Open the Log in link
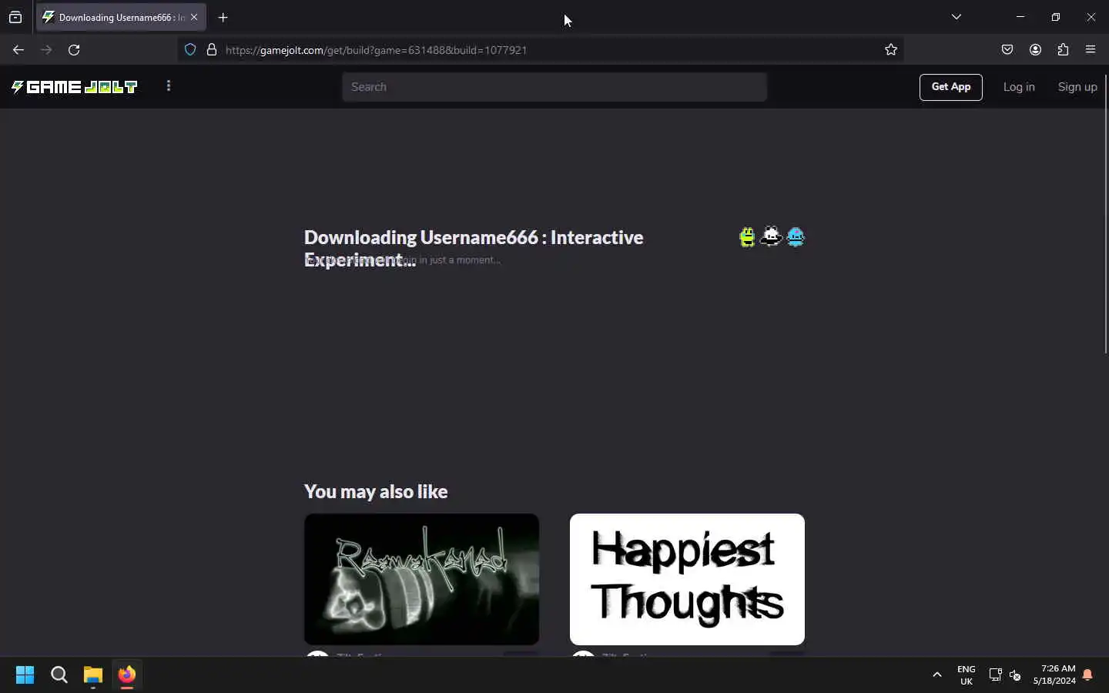Viewport: 1109px width, 693px height. [1019, 87]
